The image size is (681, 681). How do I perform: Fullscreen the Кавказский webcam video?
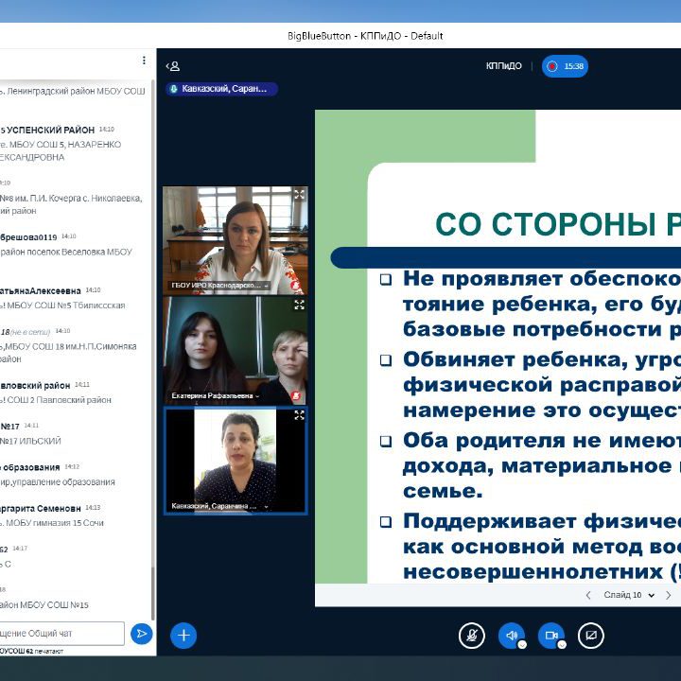(x=299, y=415)
